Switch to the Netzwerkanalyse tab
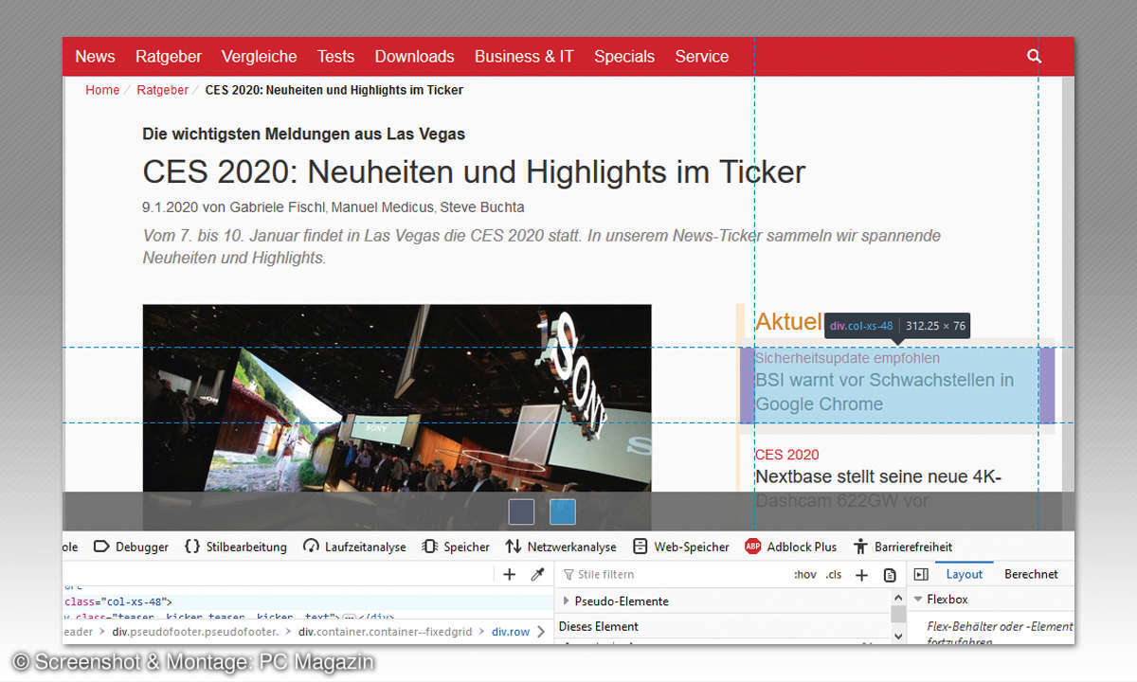Image resolution: width=1137 pixels, height=682 pixels. click(560, 547)
